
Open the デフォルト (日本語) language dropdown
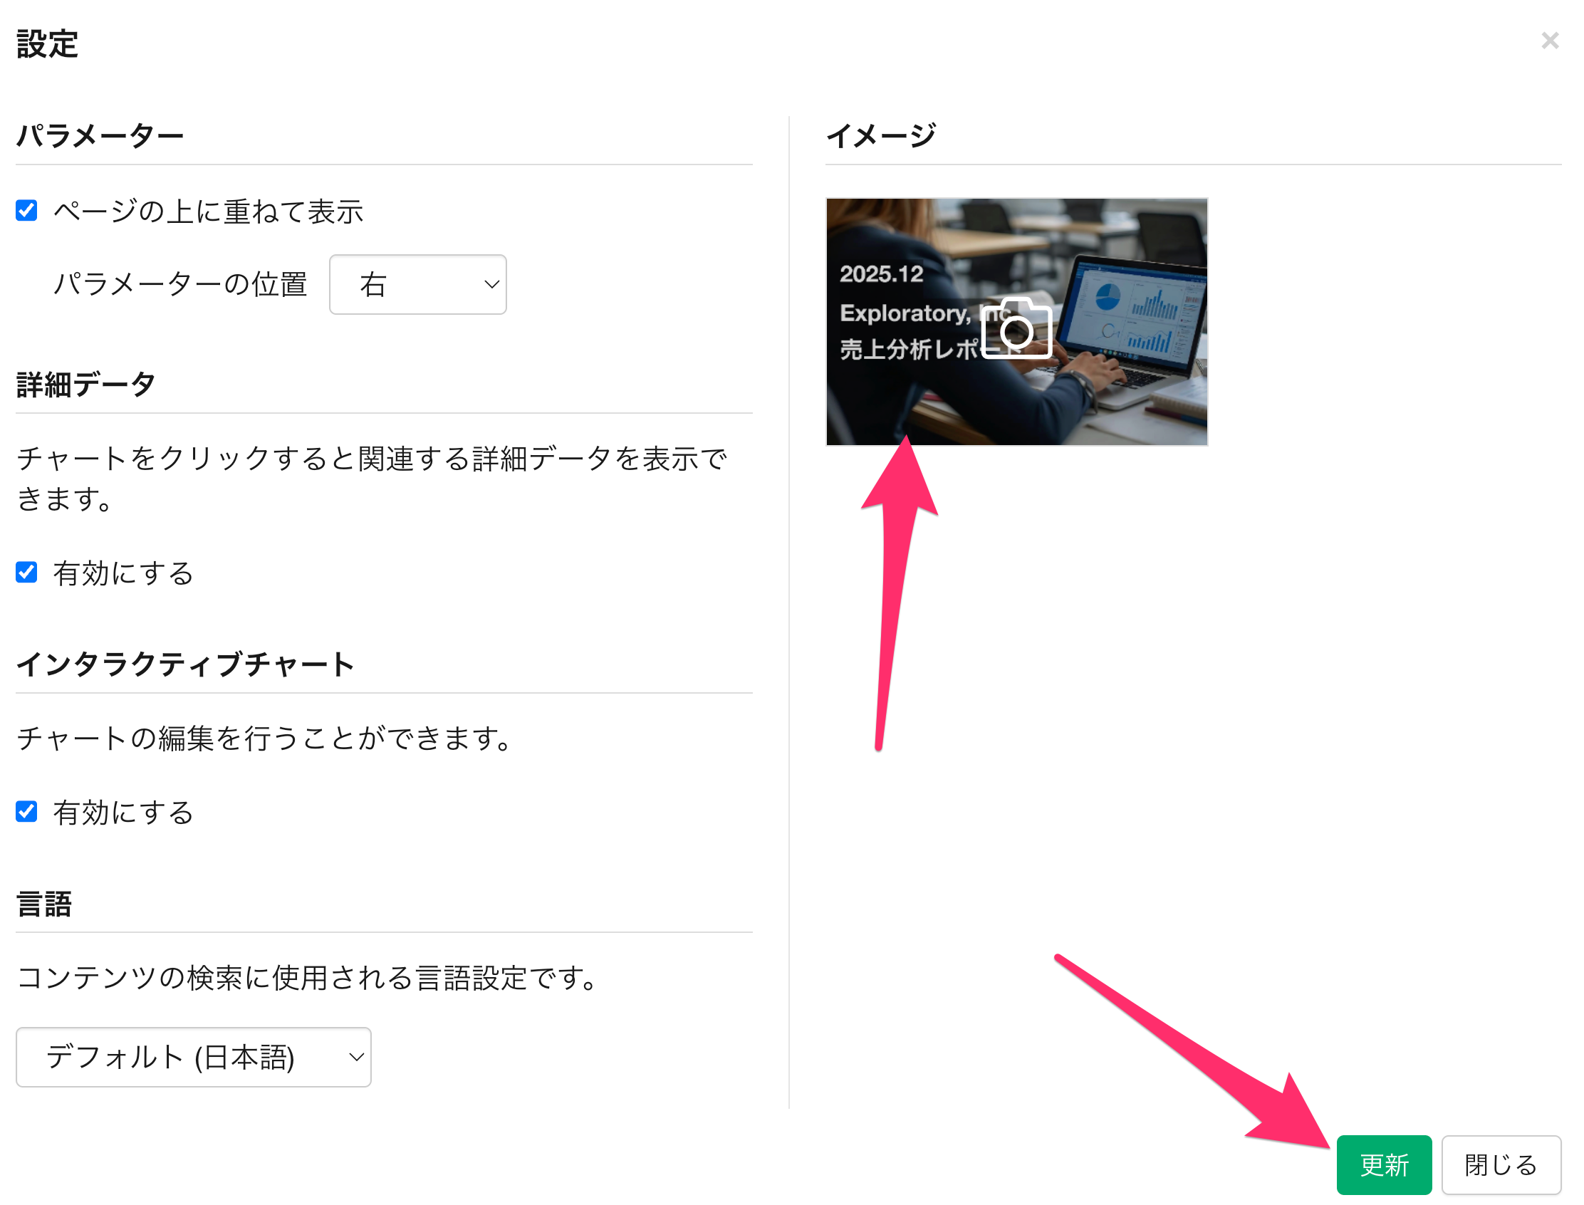[x=193, y=1058]
